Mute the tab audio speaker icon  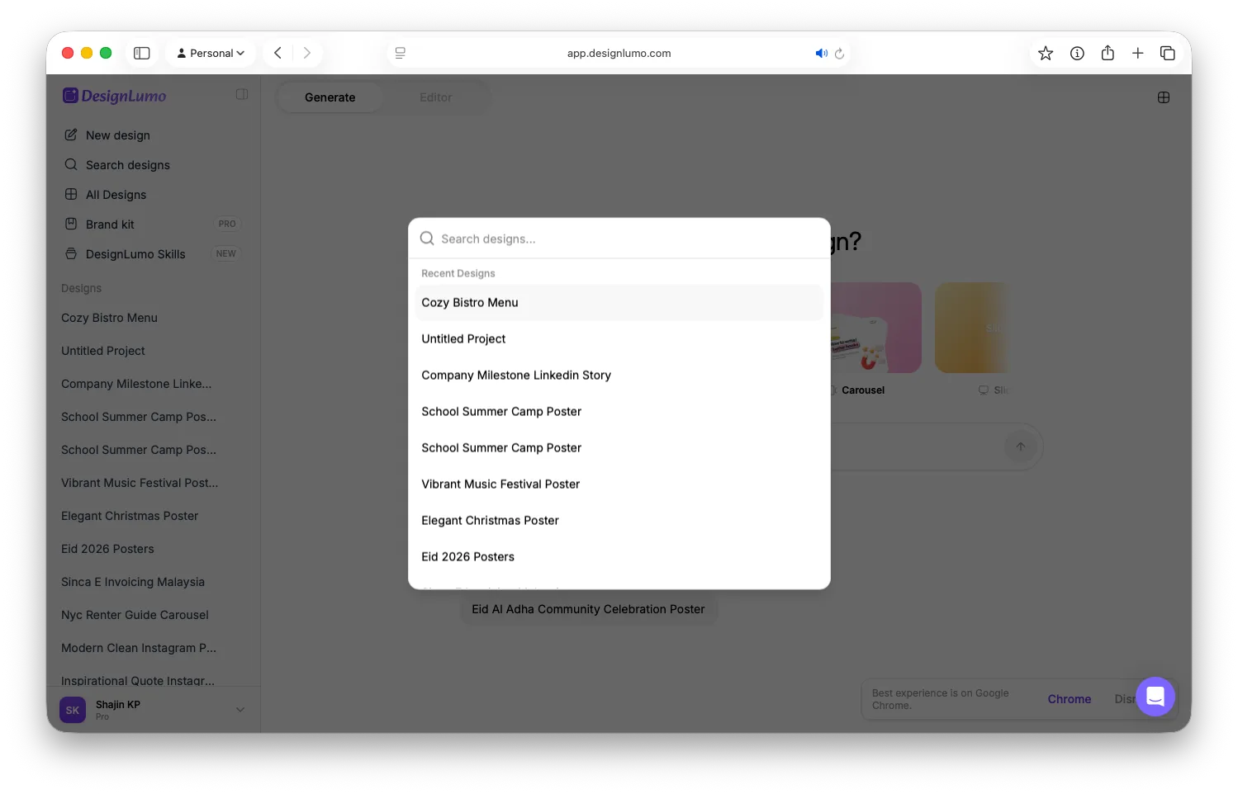point(821,53)
